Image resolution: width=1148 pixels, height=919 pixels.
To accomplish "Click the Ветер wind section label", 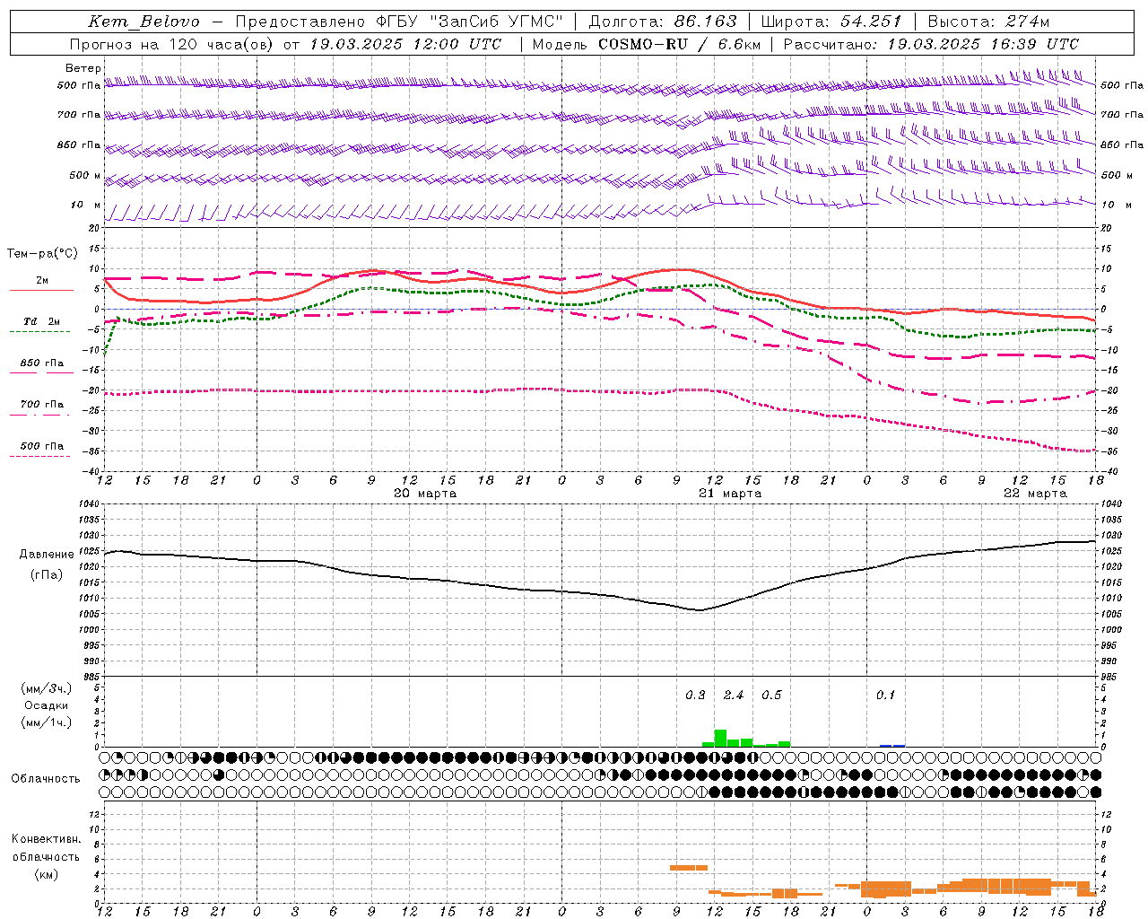I will pos(83,68).
